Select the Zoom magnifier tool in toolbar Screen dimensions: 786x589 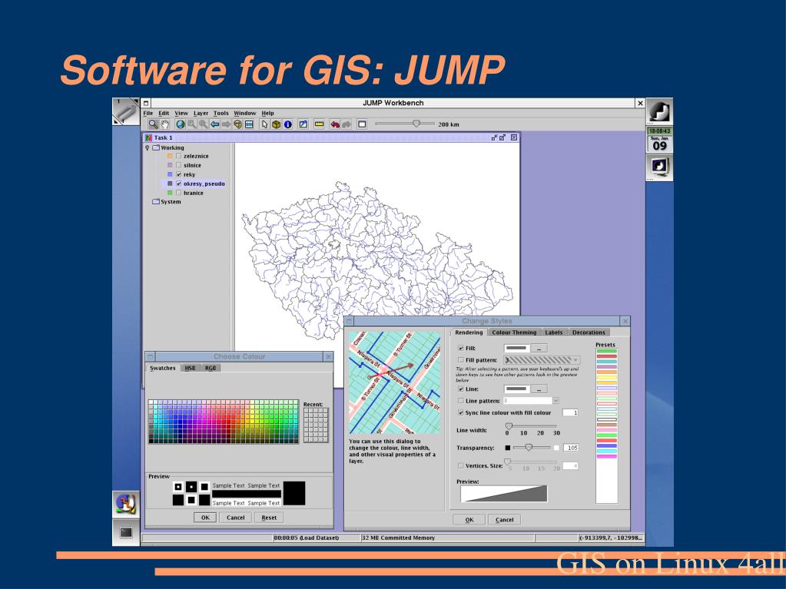click(153, 124)
